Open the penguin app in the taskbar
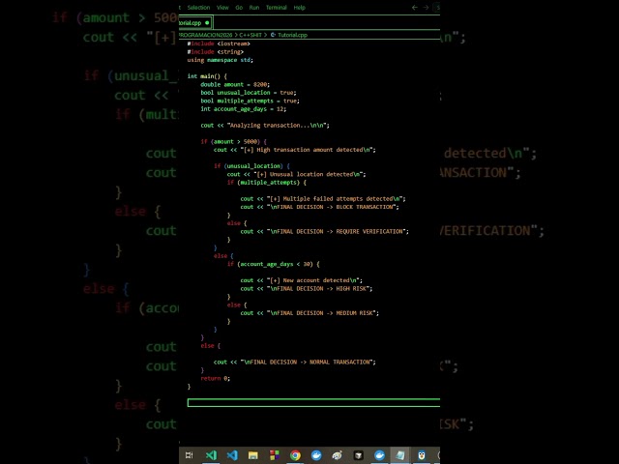619x464 pixels. (422, 455)
